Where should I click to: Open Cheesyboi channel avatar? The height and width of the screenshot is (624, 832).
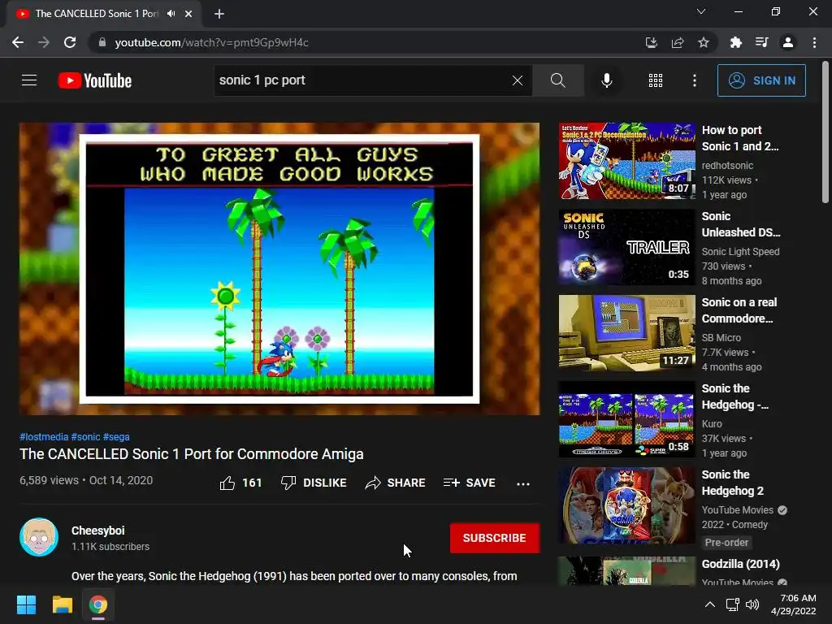pos(39,537)
